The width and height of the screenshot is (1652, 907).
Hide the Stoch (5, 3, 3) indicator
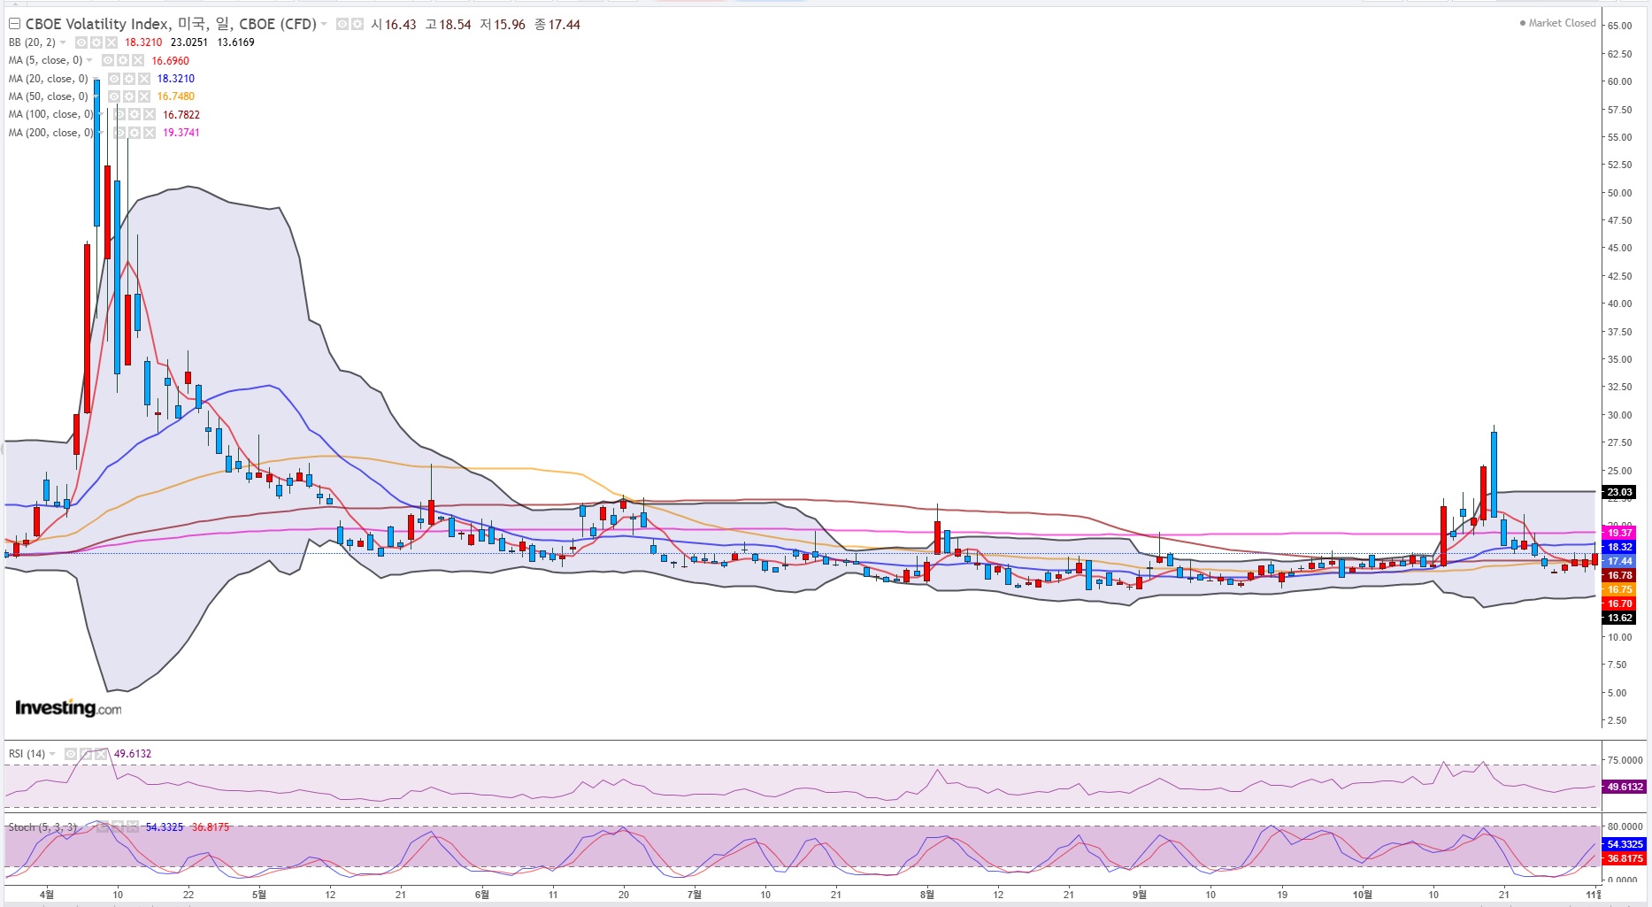click(103, 827)
